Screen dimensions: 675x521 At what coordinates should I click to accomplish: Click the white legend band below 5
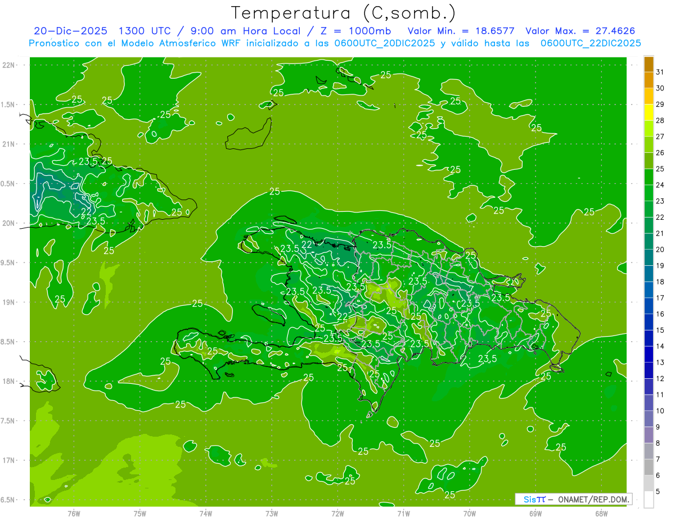pyautogui.click(x=649, y=500)
